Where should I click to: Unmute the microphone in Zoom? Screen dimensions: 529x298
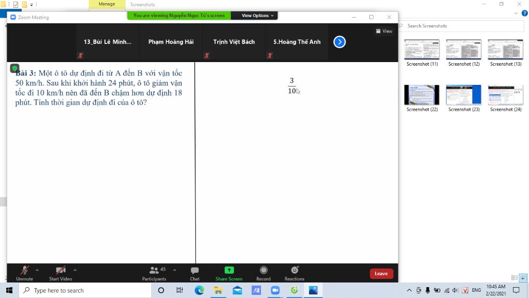24,273
